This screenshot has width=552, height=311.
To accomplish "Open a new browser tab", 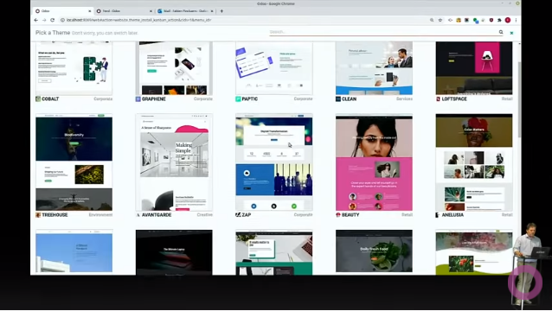I will (221, 11).
